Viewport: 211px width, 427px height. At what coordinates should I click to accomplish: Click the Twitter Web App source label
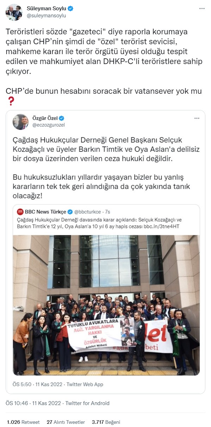pyautogui.click(x=85, y=384)
